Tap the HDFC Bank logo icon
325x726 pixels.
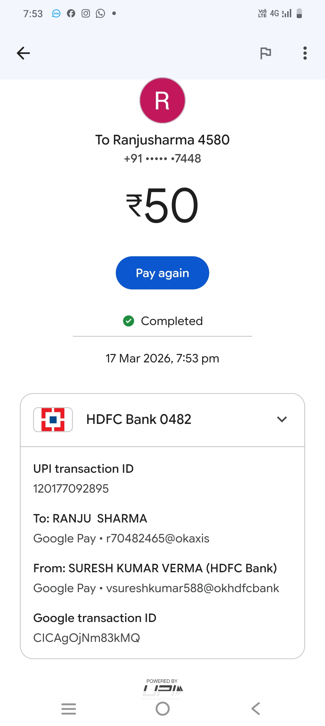[53, 419]
